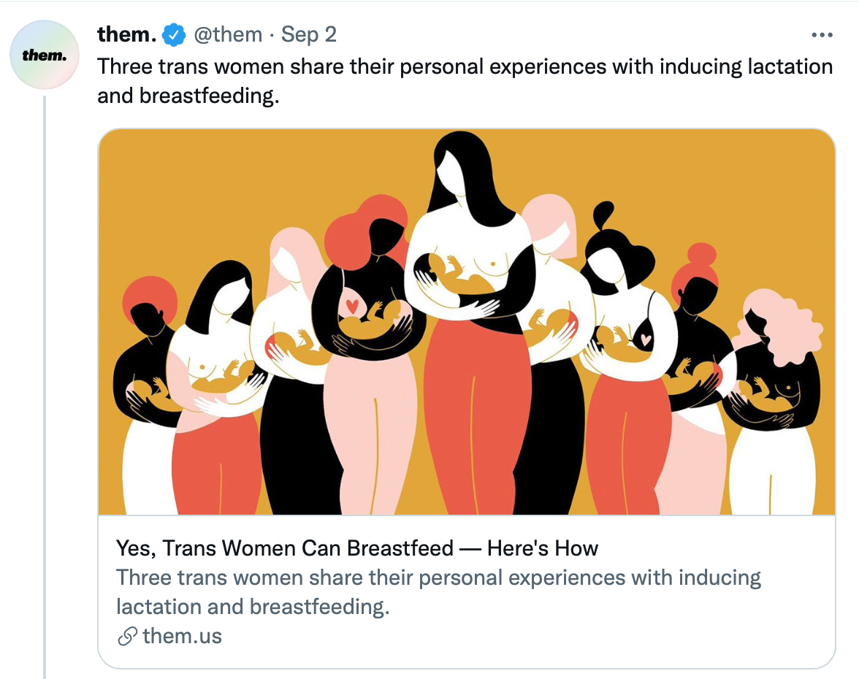Open the them. display name profile link
This screenshot has height=679, width=859.
pyautogui.click(x=127, y=34)
